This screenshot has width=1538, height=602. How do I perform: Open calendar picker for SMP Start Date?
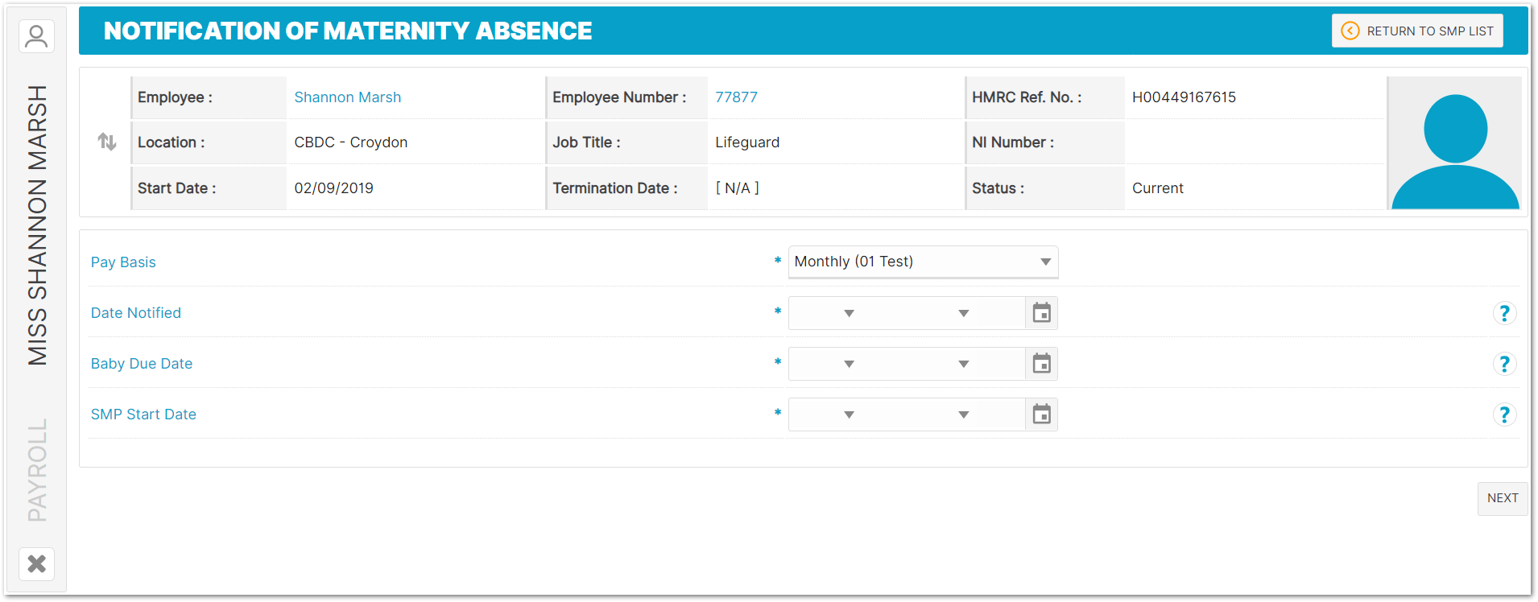click(x=1041, y=414)
